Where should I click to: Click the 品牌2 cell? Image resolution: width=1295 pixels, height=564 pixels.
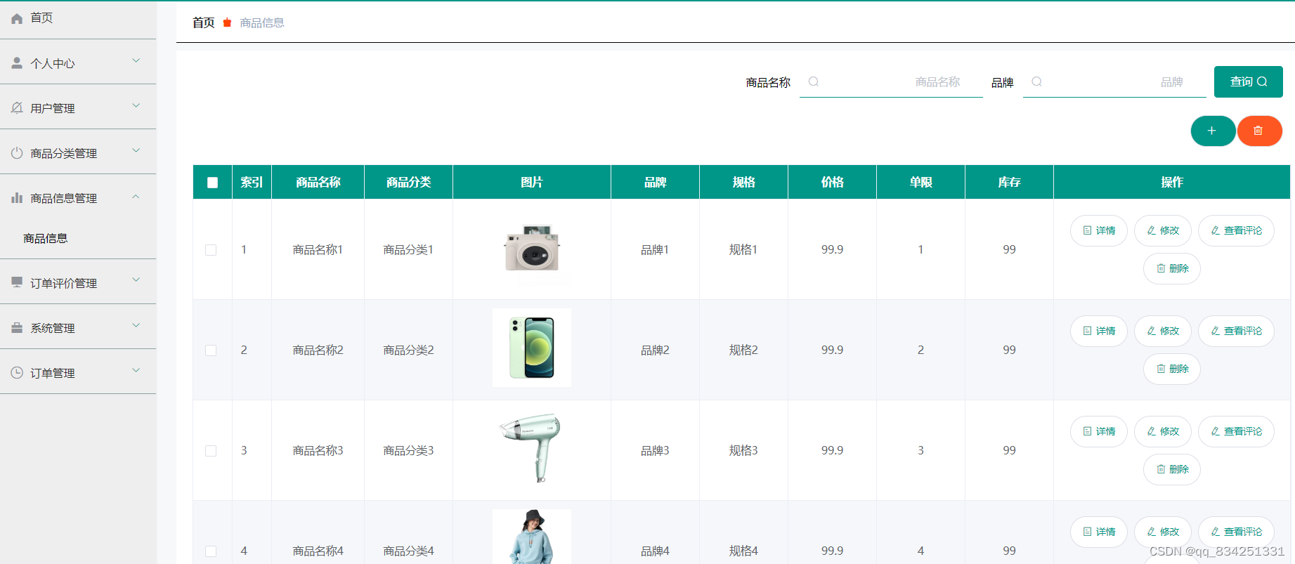655,350
